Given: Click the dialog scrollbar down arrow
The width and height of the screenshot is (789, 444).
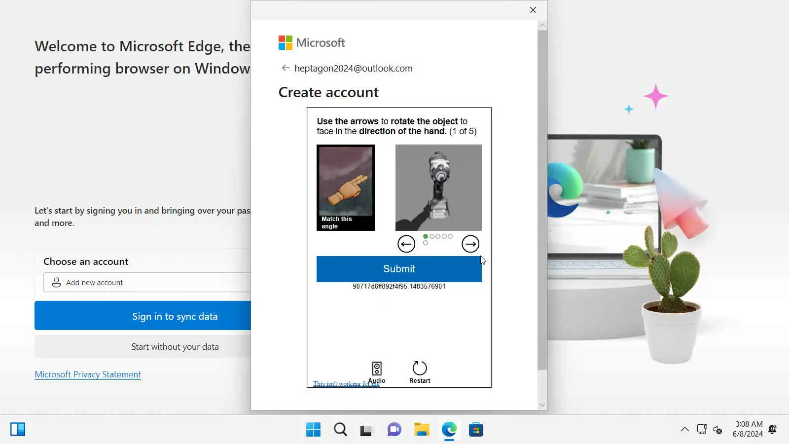Looking at the screenshot, I should click(542, 405).
